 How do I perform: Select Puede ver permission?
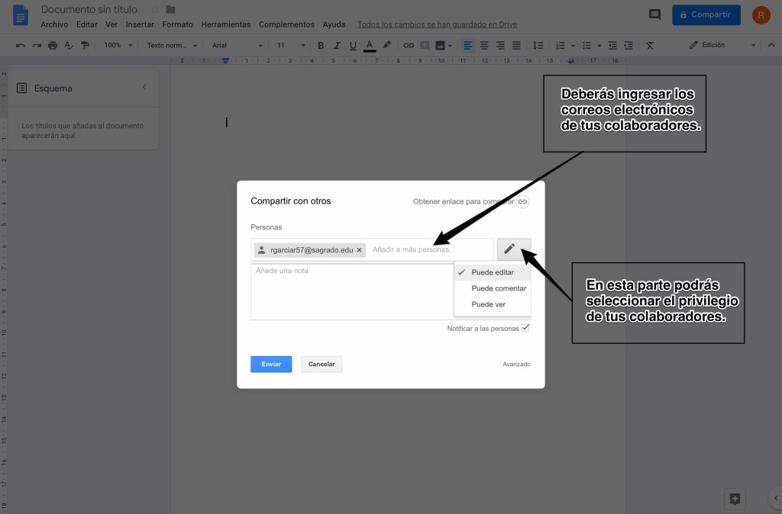coord(489,304)
